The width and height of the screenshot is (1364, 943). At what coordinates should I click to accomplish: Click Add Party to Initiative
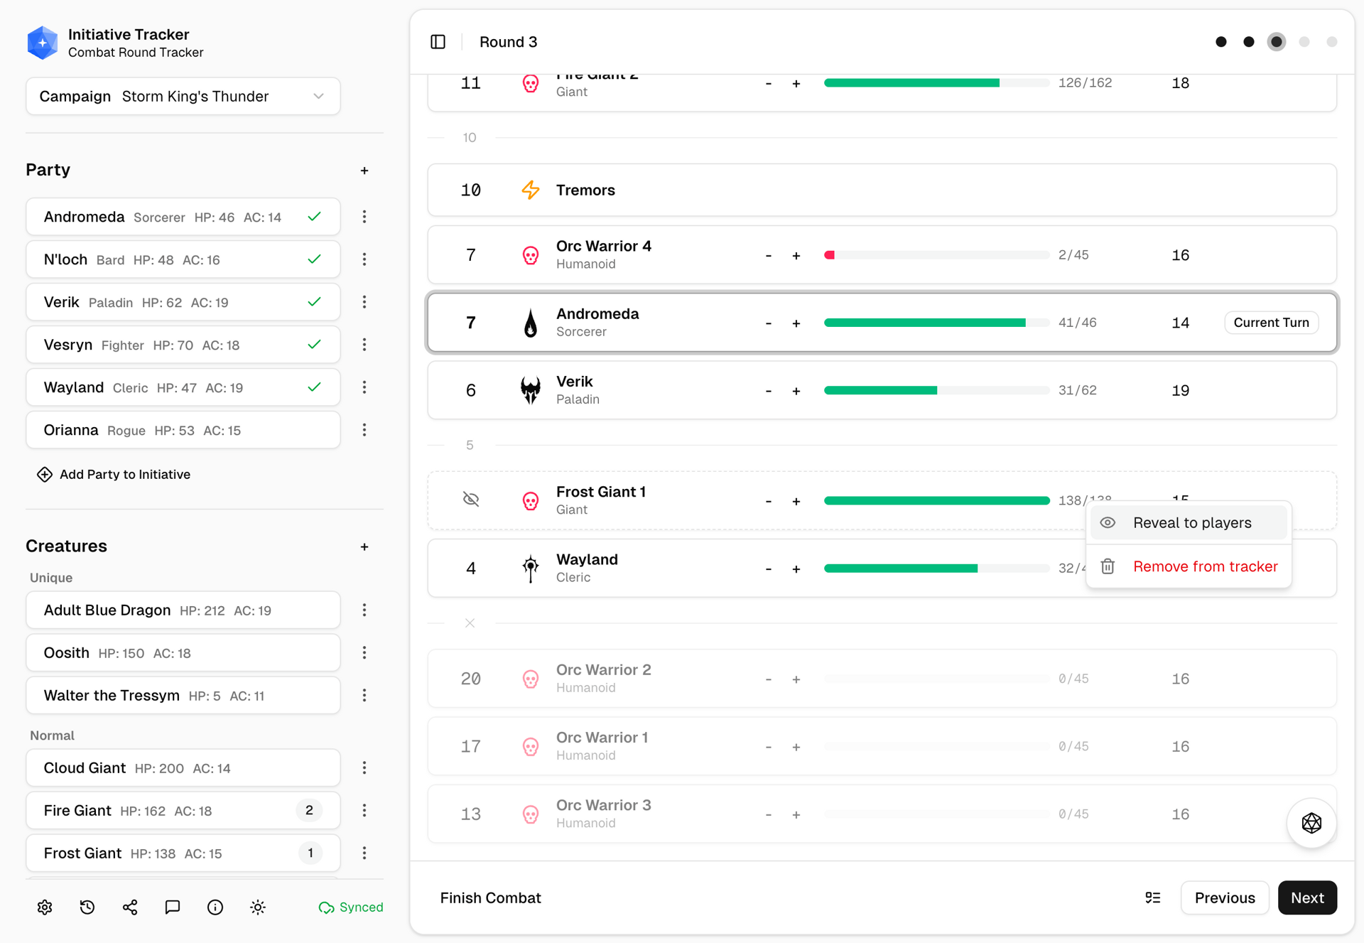[114, 474]
